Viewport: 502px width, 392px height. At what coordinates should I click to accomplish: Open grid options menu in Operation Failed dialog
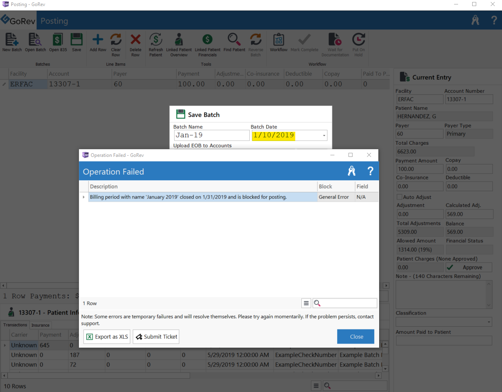click(306, 303)
